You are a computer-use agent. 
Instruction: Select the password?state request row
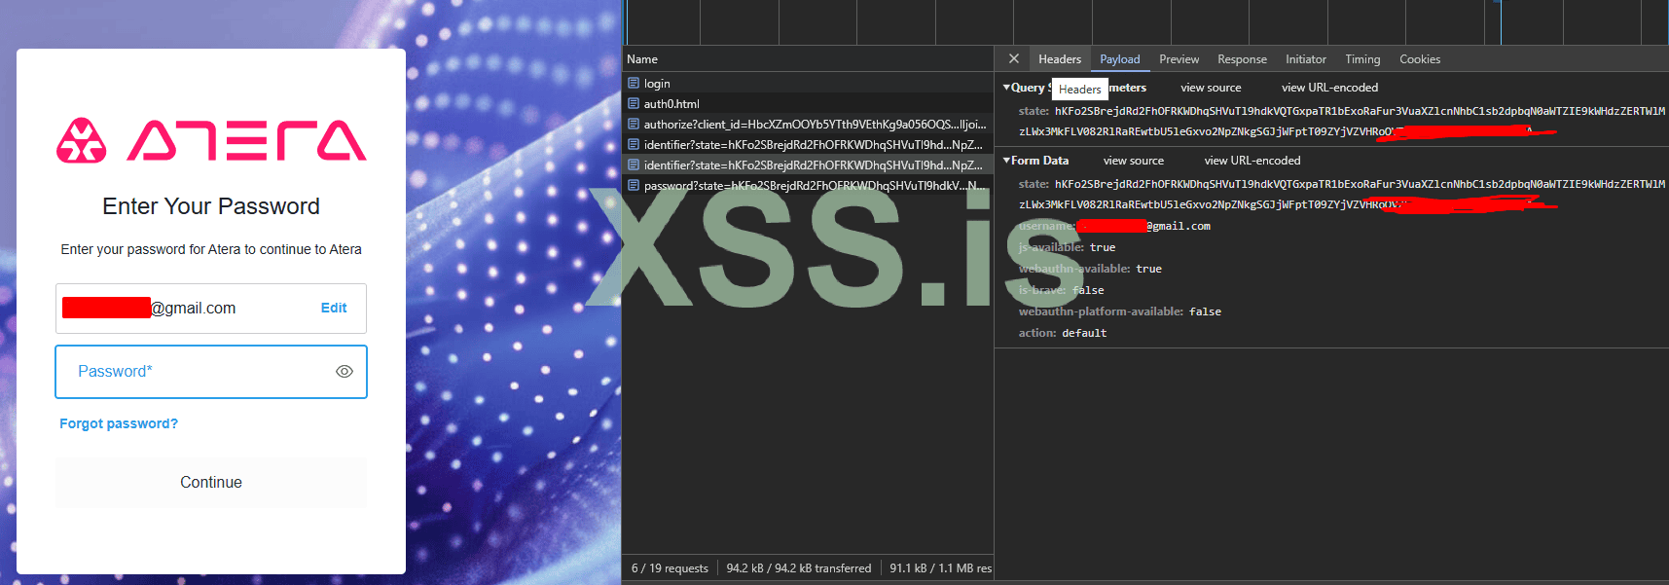click(x=808, y=186)
